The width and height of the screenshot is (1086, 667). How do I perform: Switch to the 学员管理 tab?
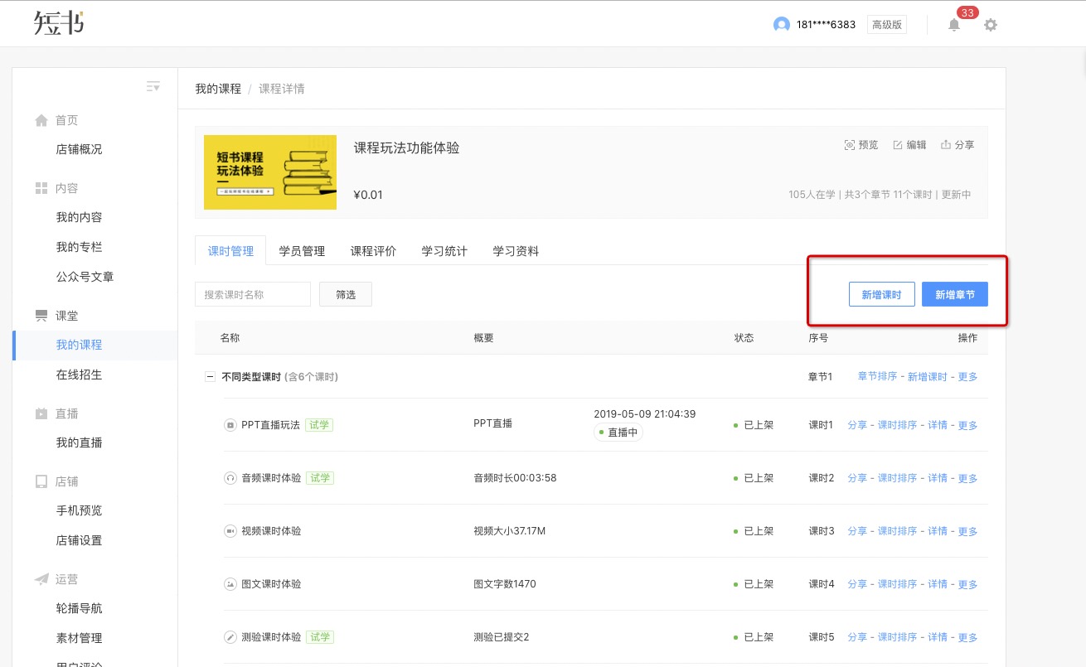coord(302,251)
